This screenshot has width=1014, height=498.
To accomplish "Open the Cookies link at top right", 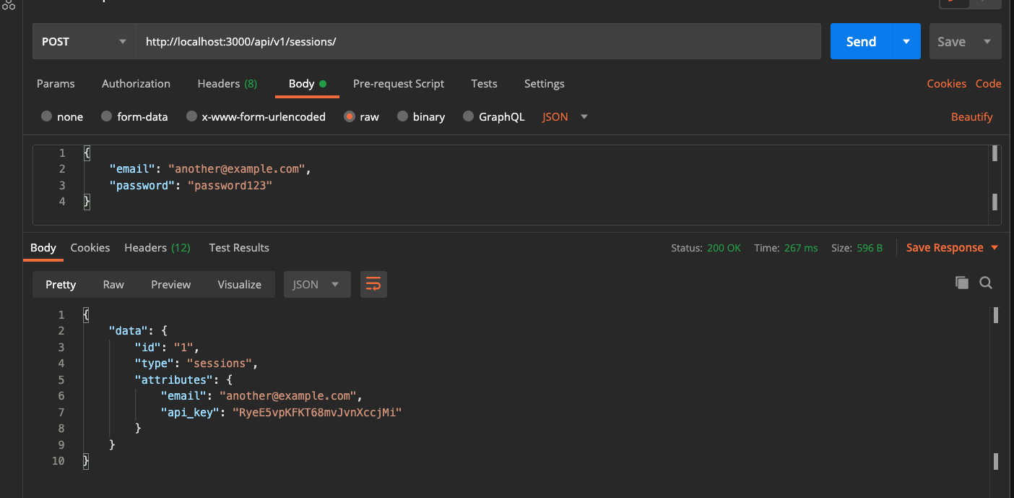I will click(x=947, y=83).
